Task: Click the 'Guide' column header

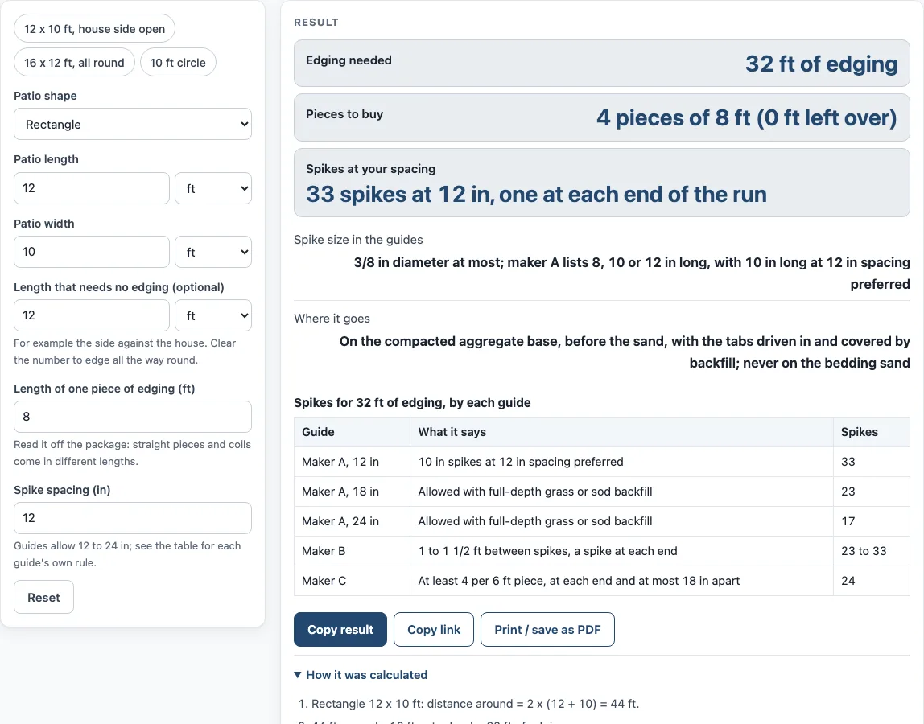Action: [x=352, y=432]
